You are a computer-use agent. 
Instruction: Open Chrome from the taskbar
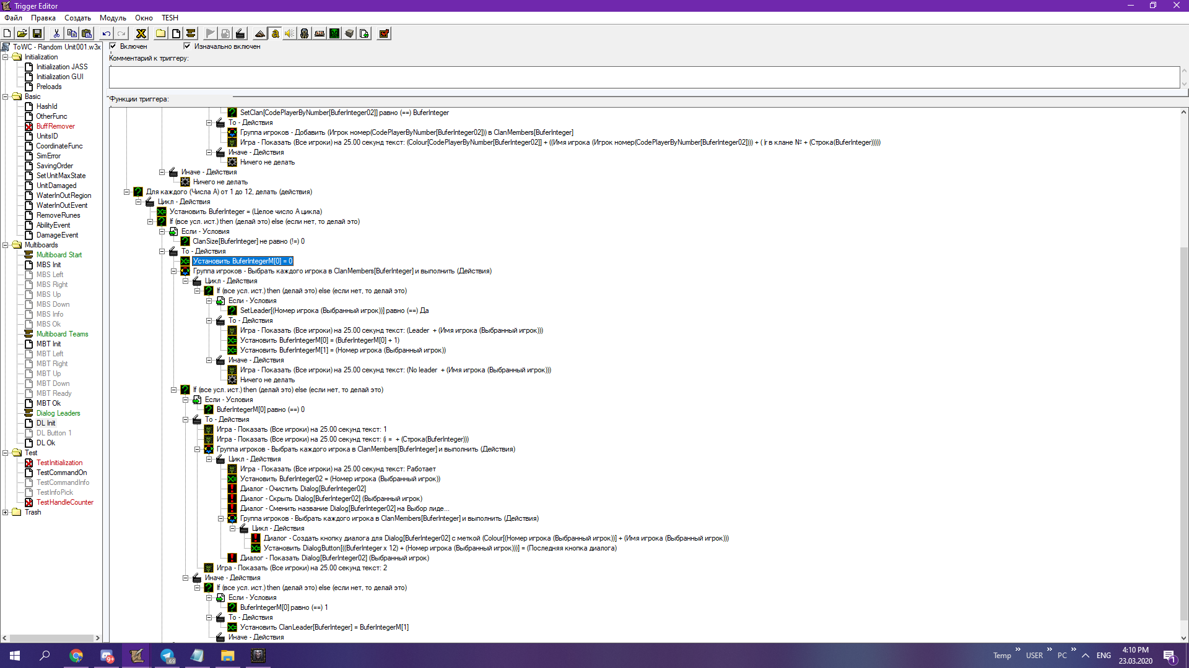[x=76, y=656]
